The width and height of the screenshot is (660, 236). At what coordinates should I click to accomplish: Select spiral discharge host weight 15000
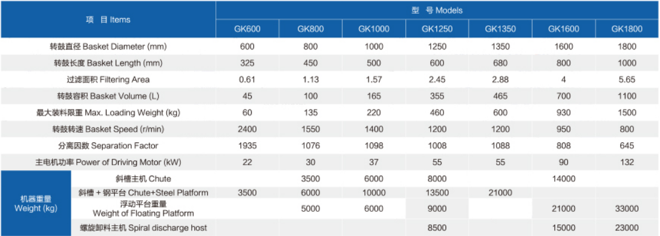pyautogui.click(x=564, y=228)
